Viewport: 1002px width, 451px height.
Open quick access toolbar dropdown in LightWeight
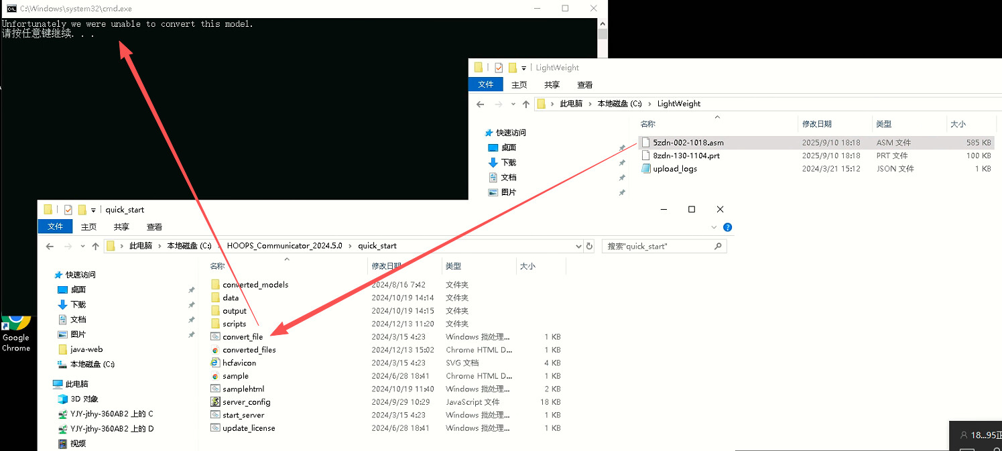click(523, 68)
